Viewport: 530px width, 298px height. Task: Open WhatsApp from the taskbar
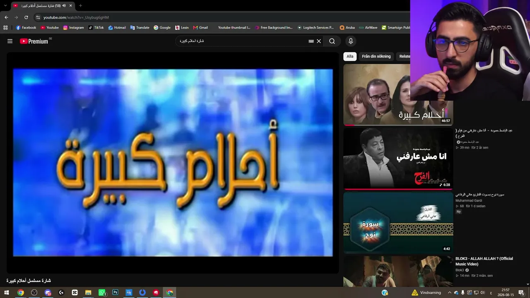(102, 293)
